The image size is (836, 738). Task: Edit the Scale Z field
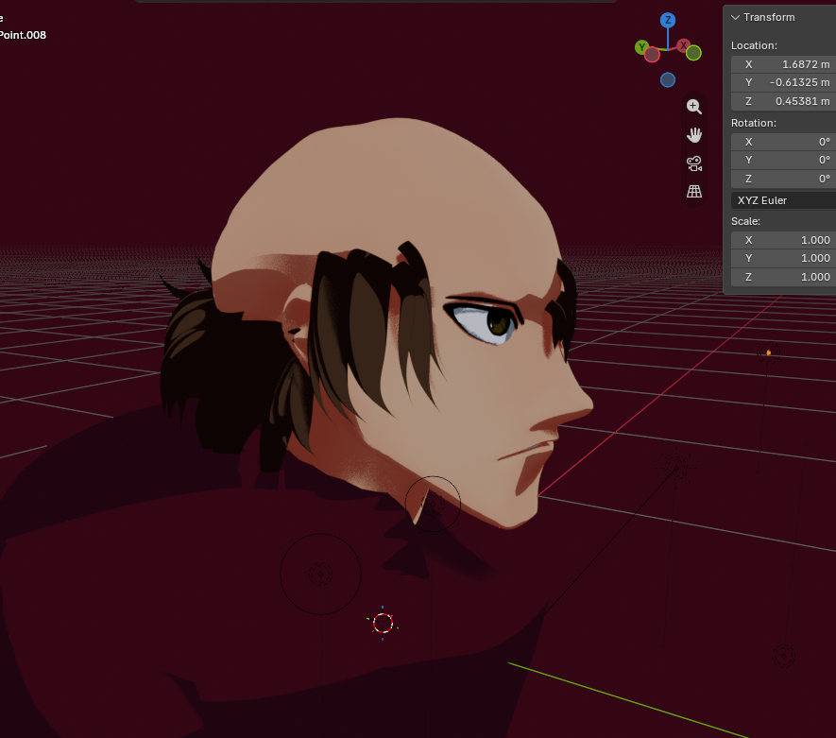pos(783,277)
